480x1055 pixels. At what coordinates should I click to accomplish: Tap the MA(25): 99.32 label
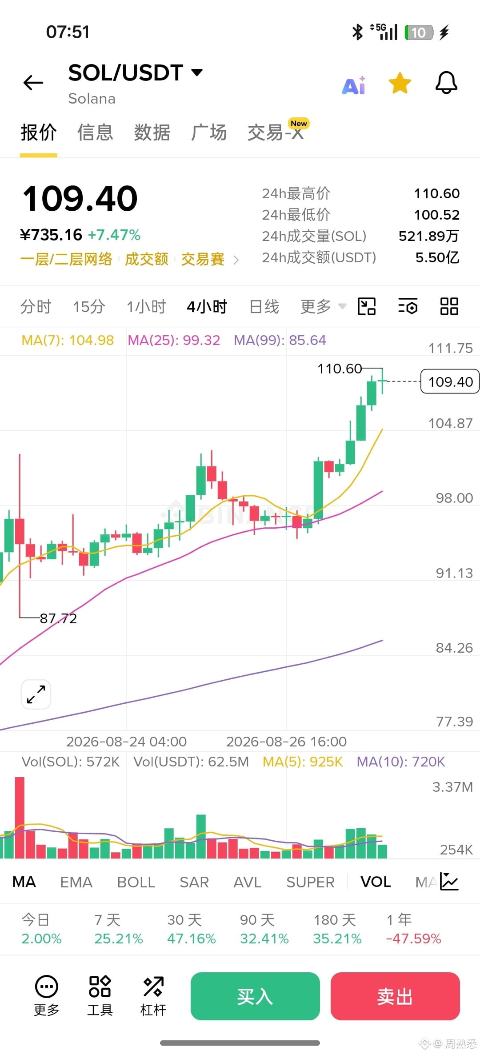[174, 340]
